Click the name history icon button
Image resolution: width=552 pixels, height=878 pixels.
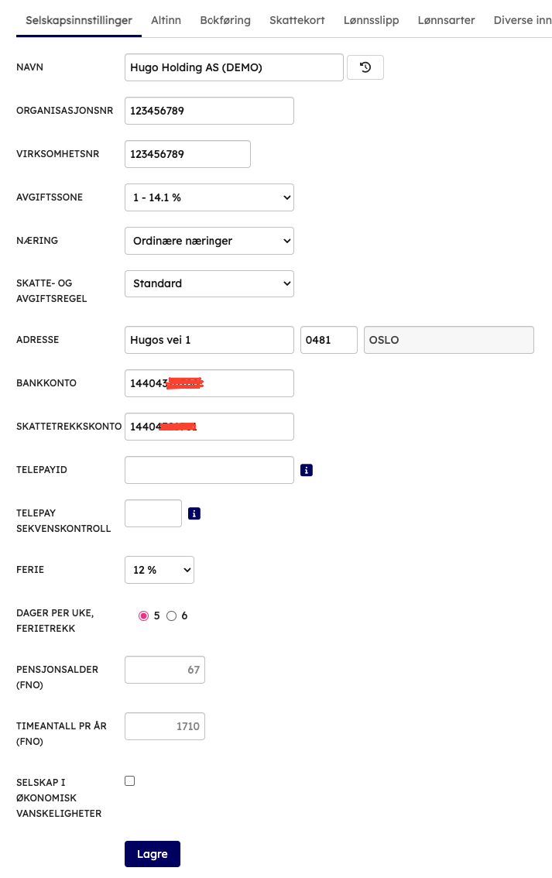pos(365,67)
